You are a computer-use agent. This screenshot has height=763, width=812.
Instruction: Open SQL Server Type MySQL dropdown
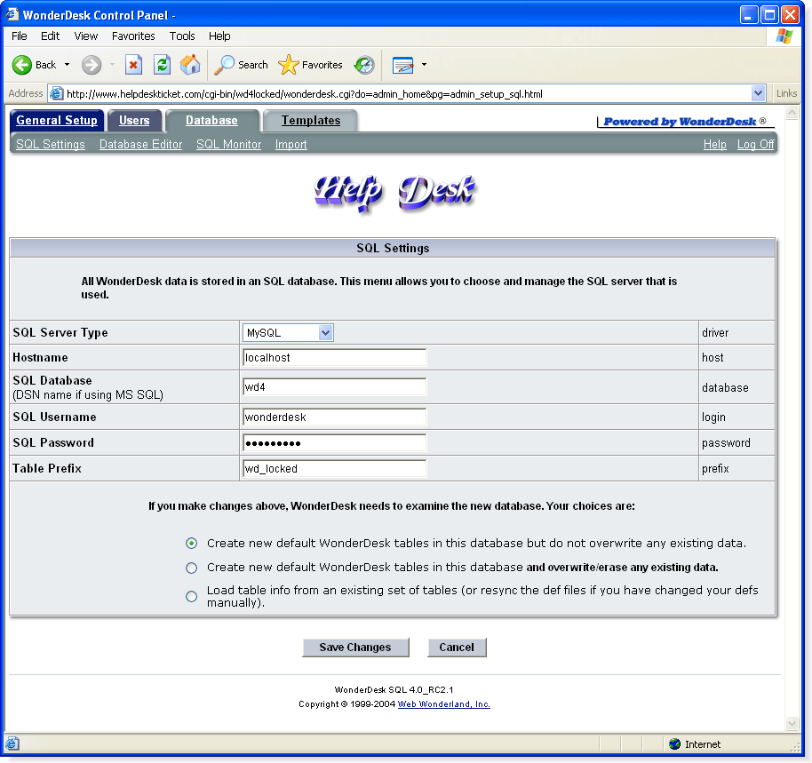click(288, 332)
